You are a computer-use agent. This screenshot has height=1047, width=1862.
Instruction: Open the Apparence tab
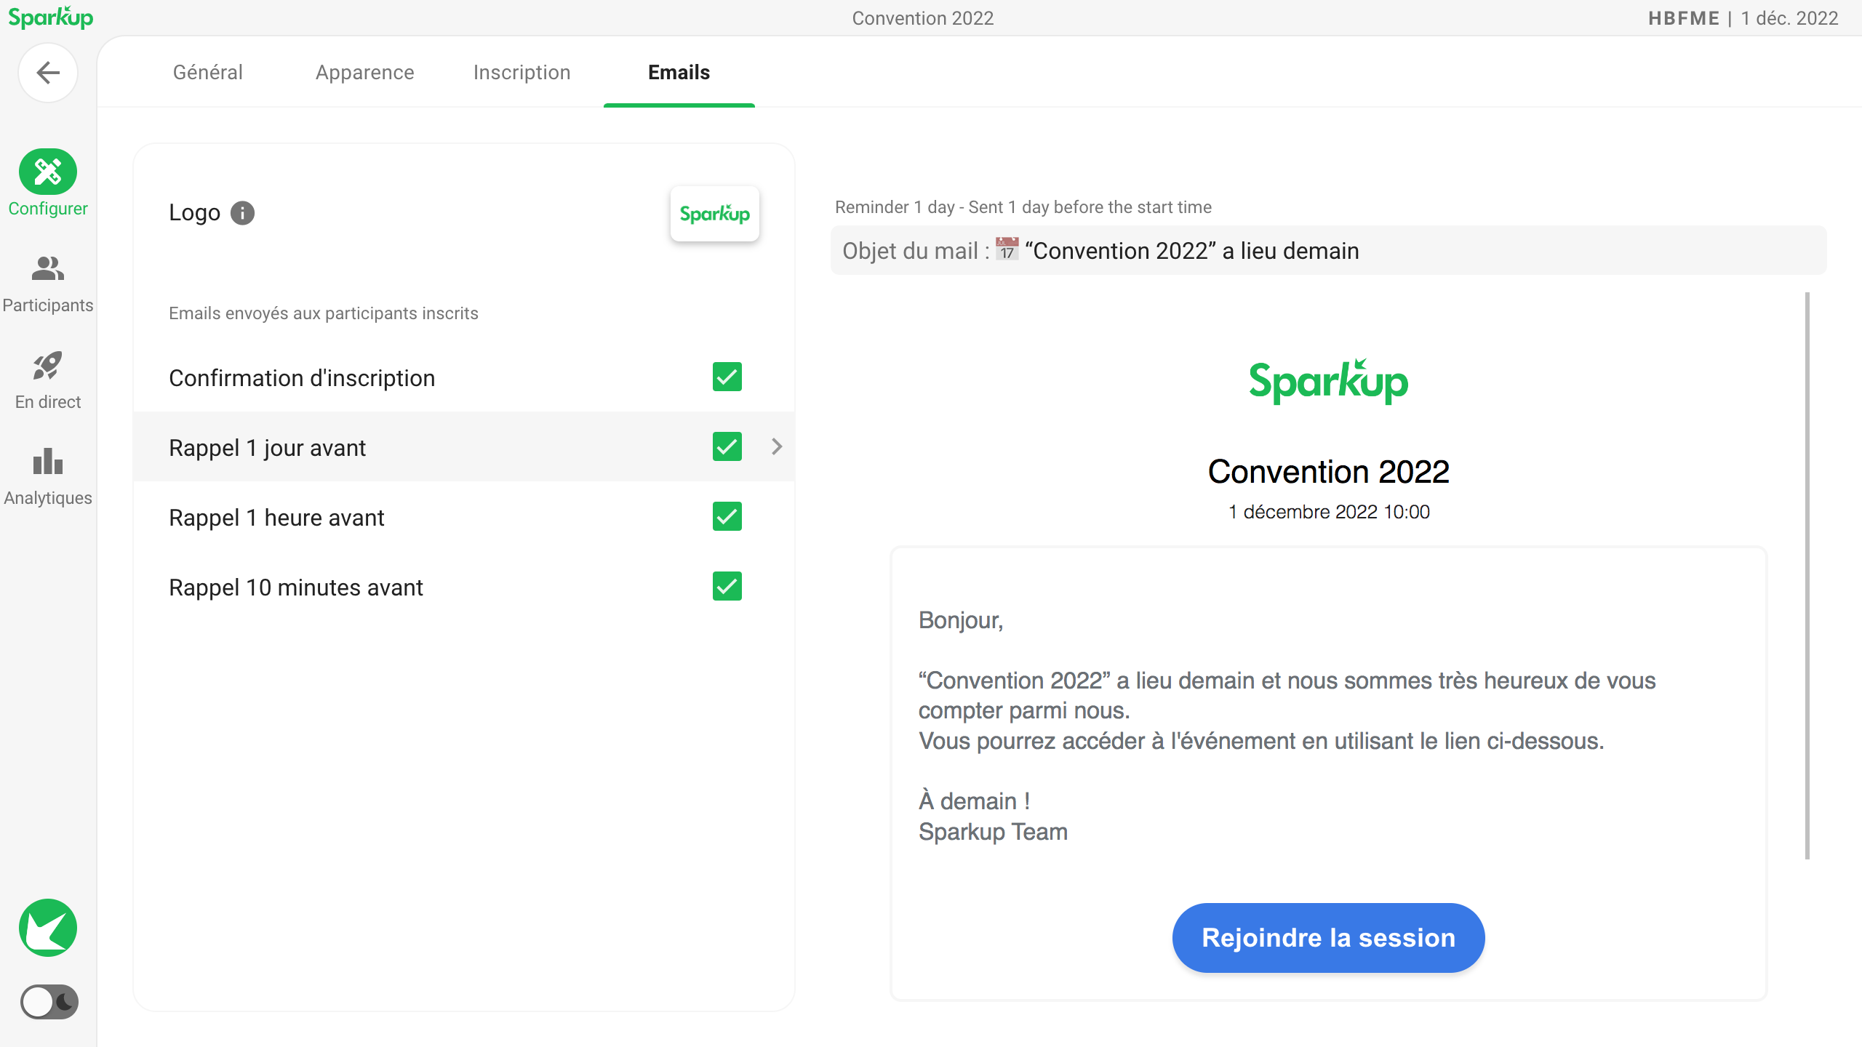point(364,72)
